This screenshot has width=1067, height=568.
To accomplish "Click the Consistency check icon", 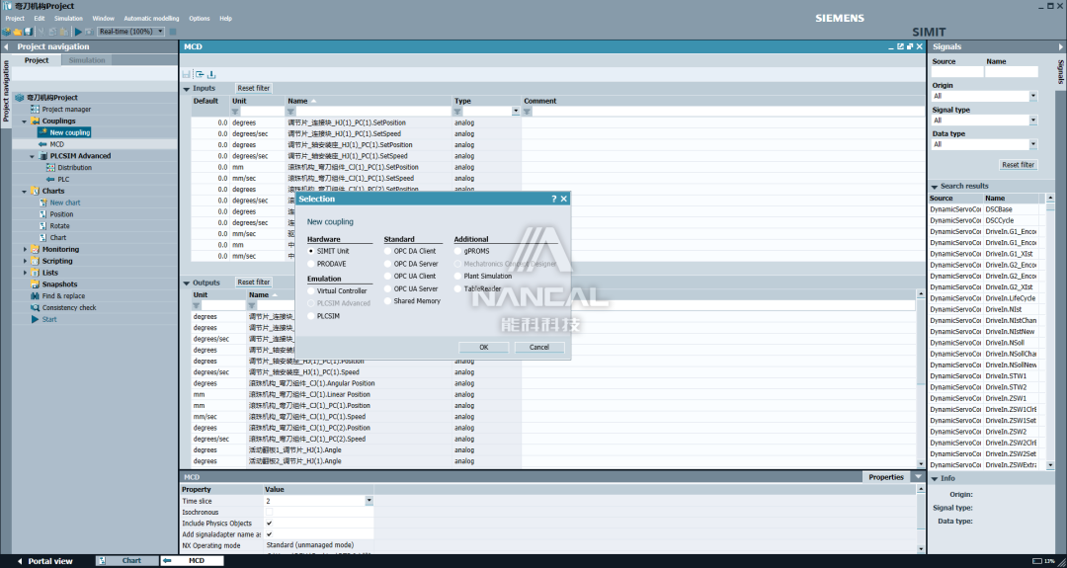I will pos(35,307).
